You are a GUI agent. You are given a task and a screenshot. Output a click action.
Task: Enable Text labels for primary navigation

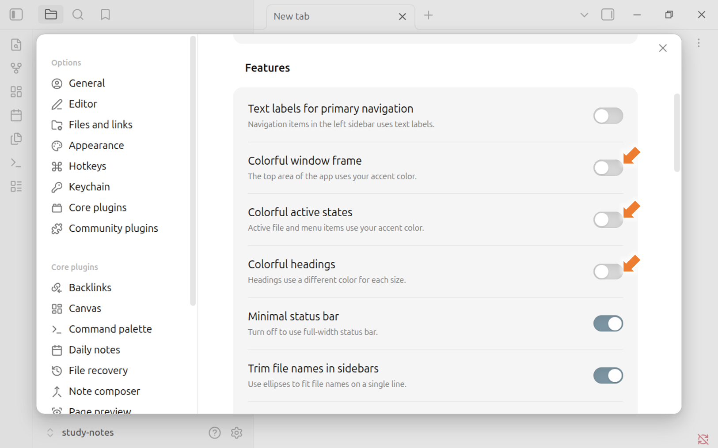[608, 116]
